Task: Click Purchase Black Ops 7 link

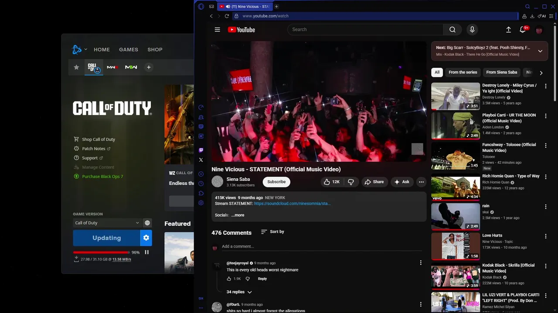Action: tap(99, 176)
